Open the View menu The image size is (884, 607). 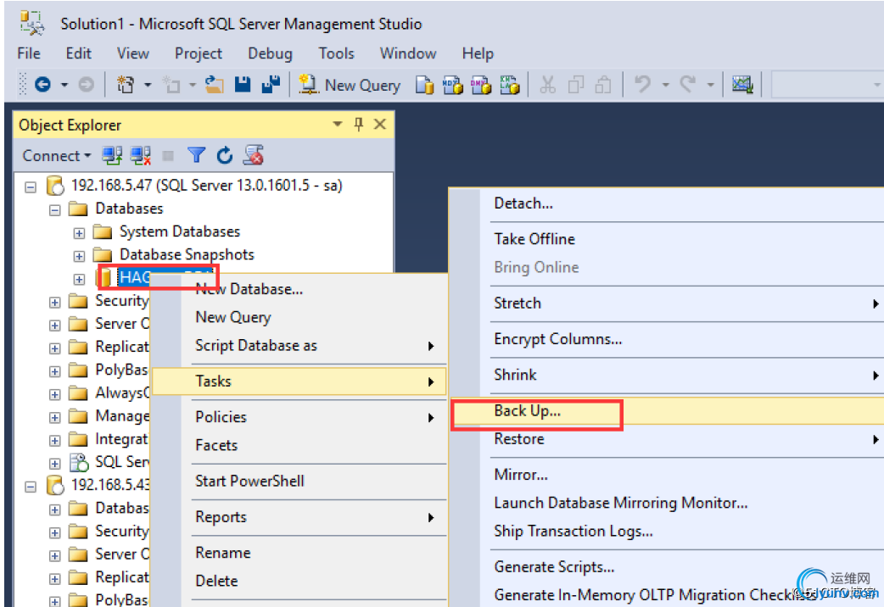tap(133, 53)
